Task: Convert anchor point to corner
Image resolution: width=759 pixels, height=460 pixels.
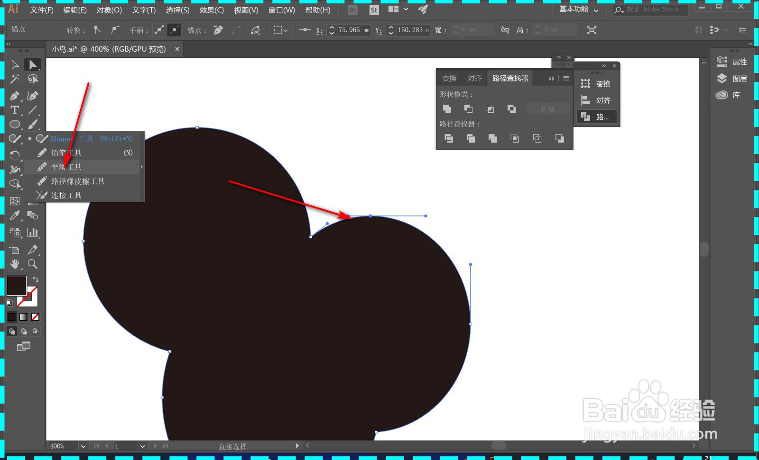Action: (x=97, y=30)
